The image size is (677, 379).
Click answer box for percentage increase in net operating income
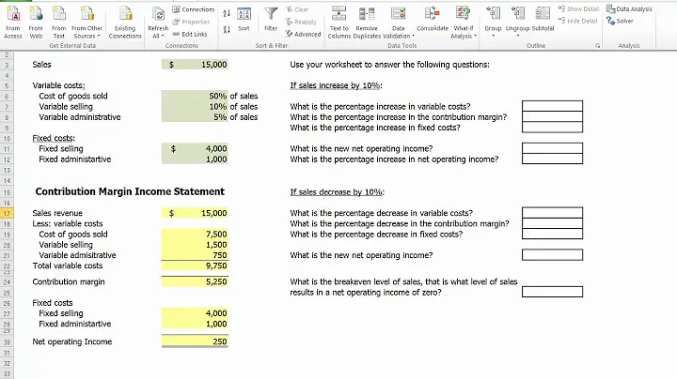click(x=552, y=159)
